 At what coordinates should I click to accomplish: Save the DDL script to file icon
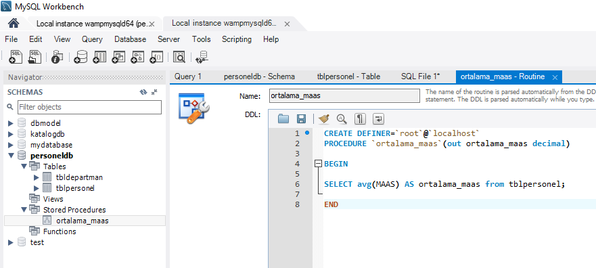coord(302,119)
